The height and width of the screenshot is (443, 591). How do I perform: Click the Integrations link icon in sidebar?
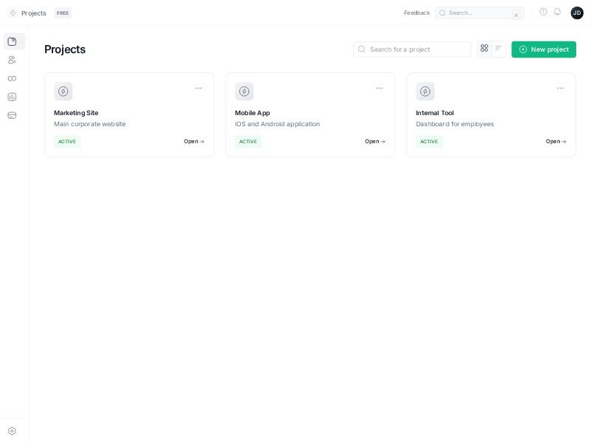coord(13,78)
